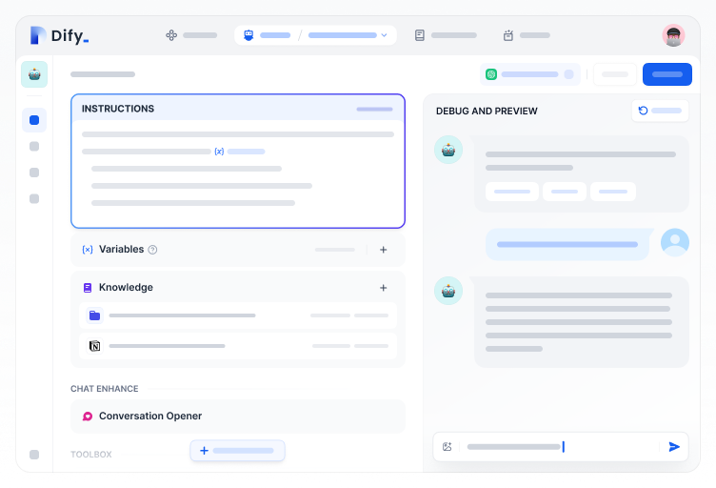Add a new variable with plus button
This screenshot has width=716, height=488.
tap(384, 250)
